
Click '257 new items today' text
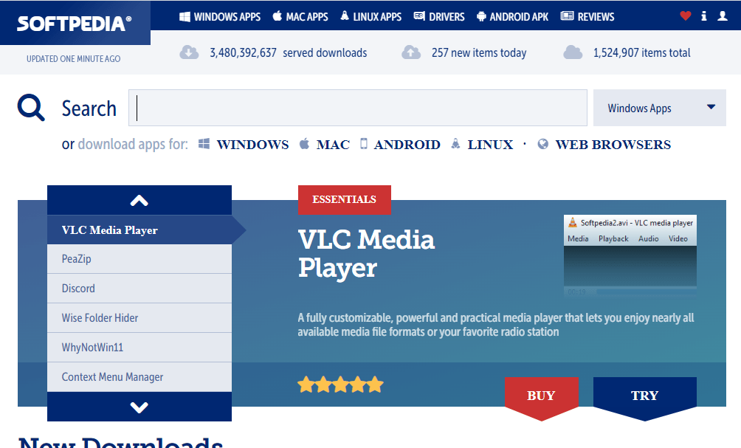[x=479, y=52]
